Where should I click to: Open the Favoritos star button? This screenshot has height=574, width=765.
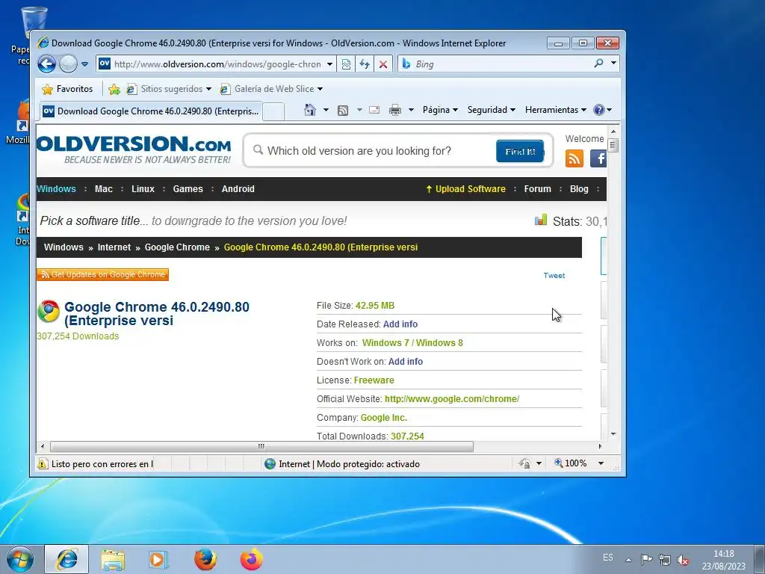pos(67,89)
